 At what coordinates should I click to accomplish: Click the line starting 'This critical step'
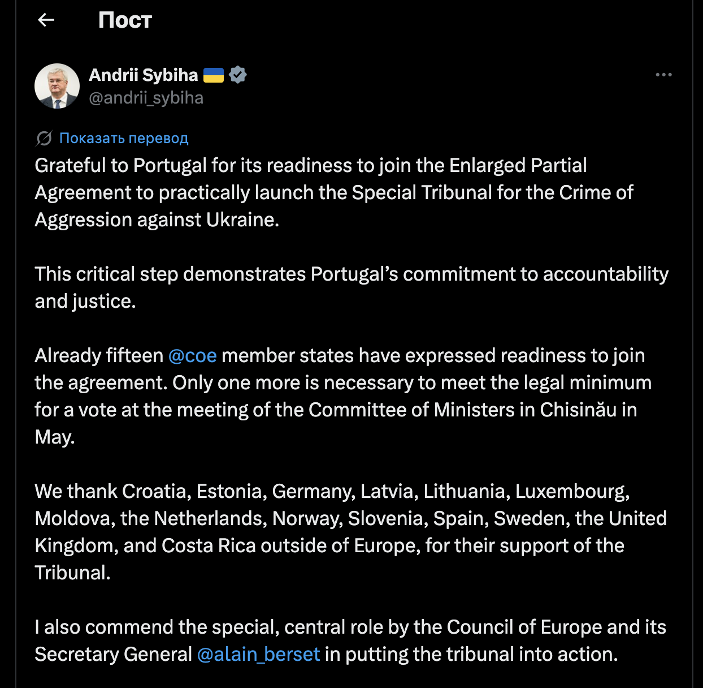pyautogui.click(x=351, y=274)
